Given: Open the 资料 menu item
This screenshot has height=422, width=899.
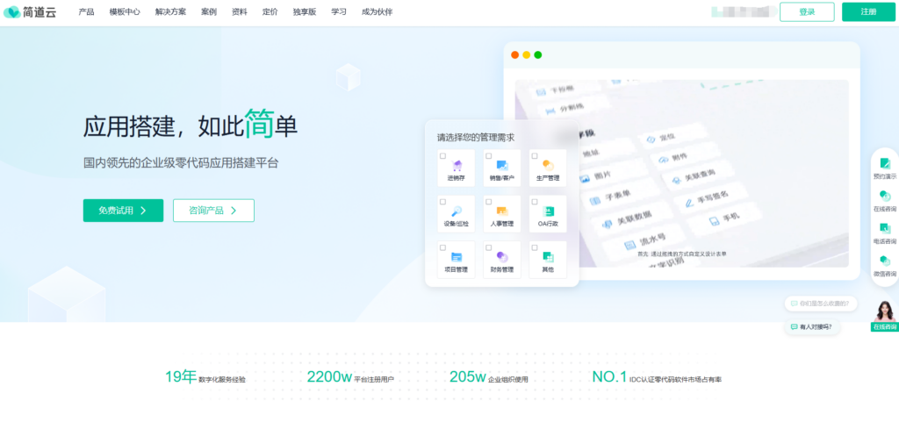Looking at the screenshot, I should (240, 12).
